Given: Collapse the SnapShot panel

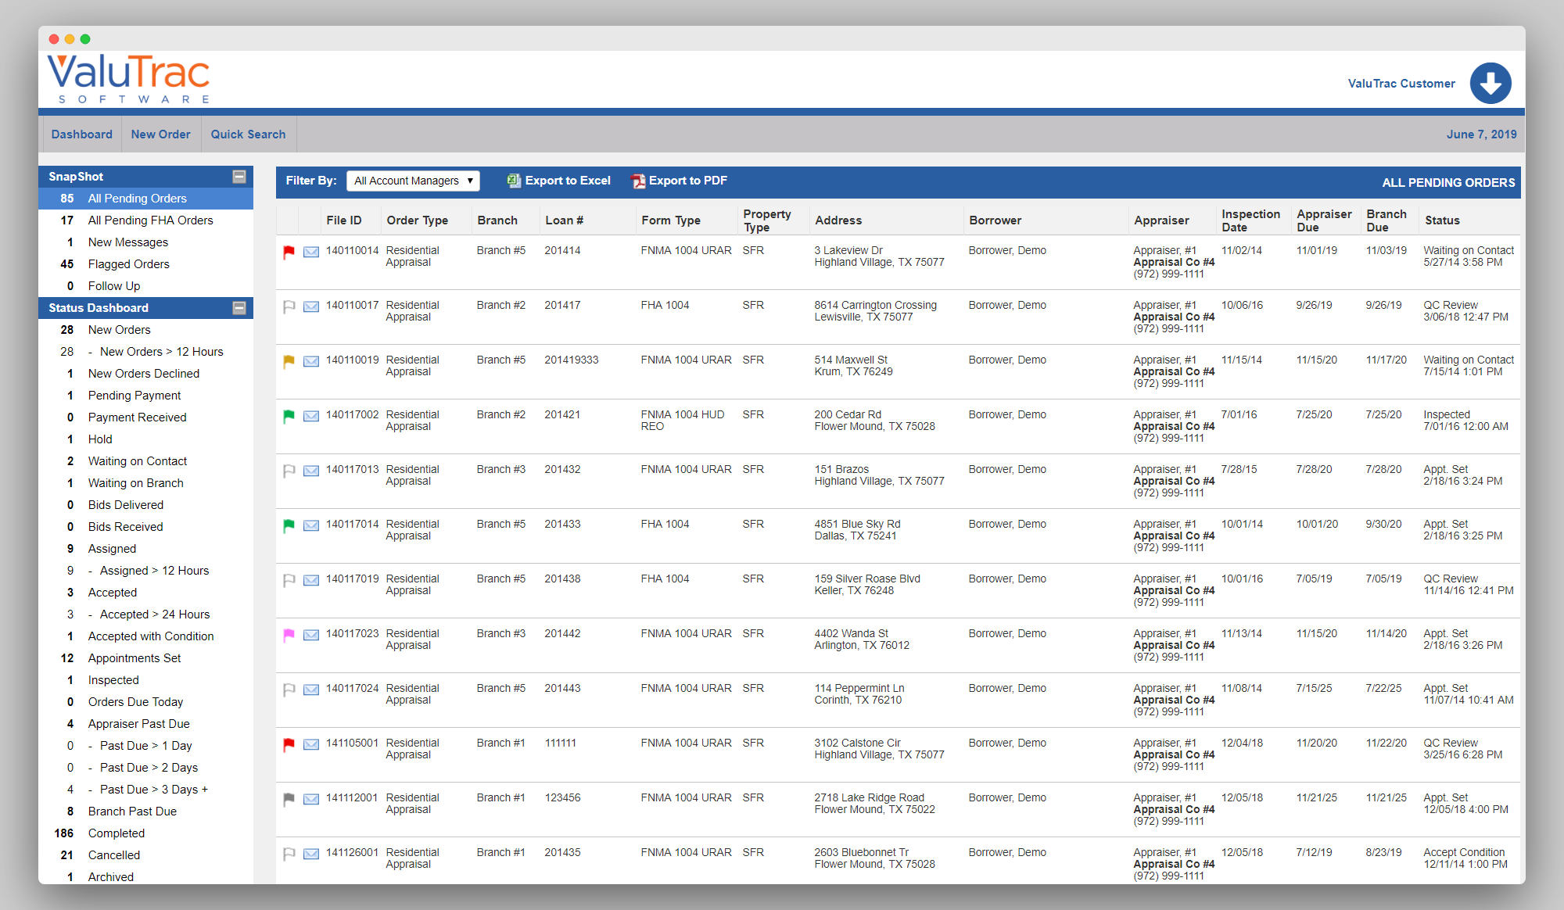Looking at the screenshot, I should pos(239,177).
